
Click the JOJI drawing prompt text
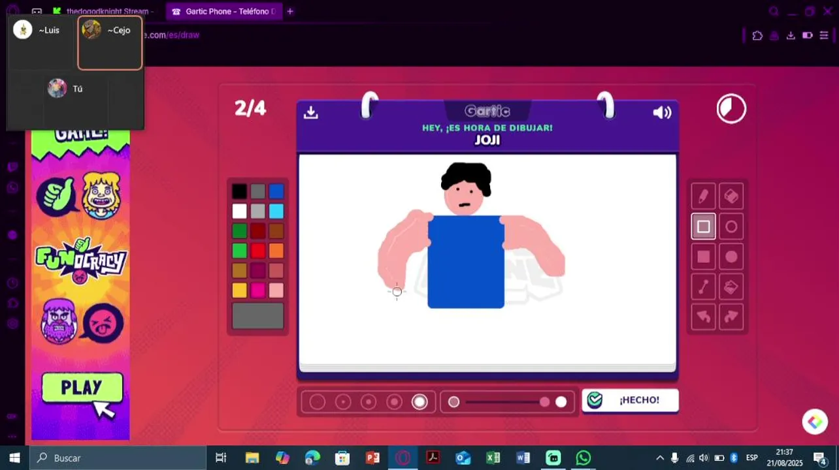click(487, 140)
